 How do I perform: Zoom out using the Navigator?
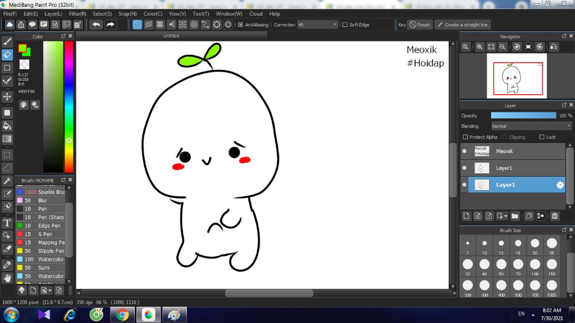(503, 47)
